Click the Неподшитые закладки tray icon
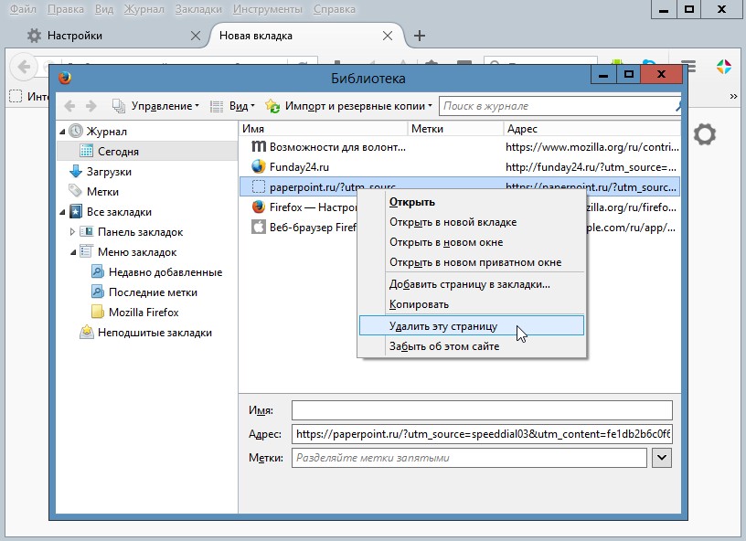Screen dimensions: 746x541 (87, 333)
